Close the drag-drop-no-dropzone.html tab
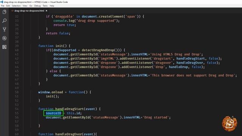This screenshot has width=242, height=136. tap(47, 11)
